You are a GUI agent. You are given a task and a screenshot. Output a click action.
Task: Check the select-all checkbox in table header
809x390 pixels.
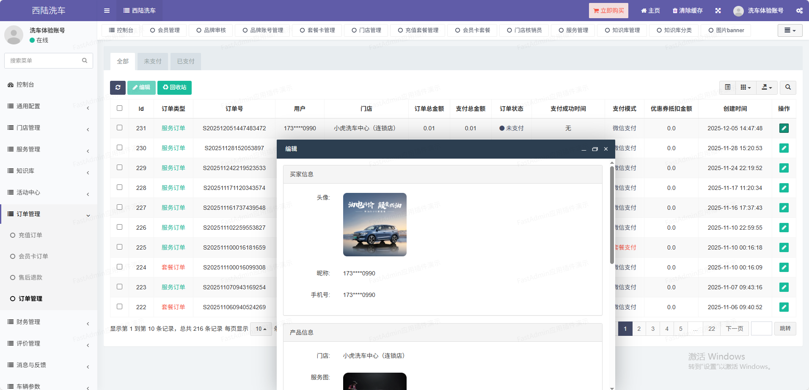tap(120, 108)
